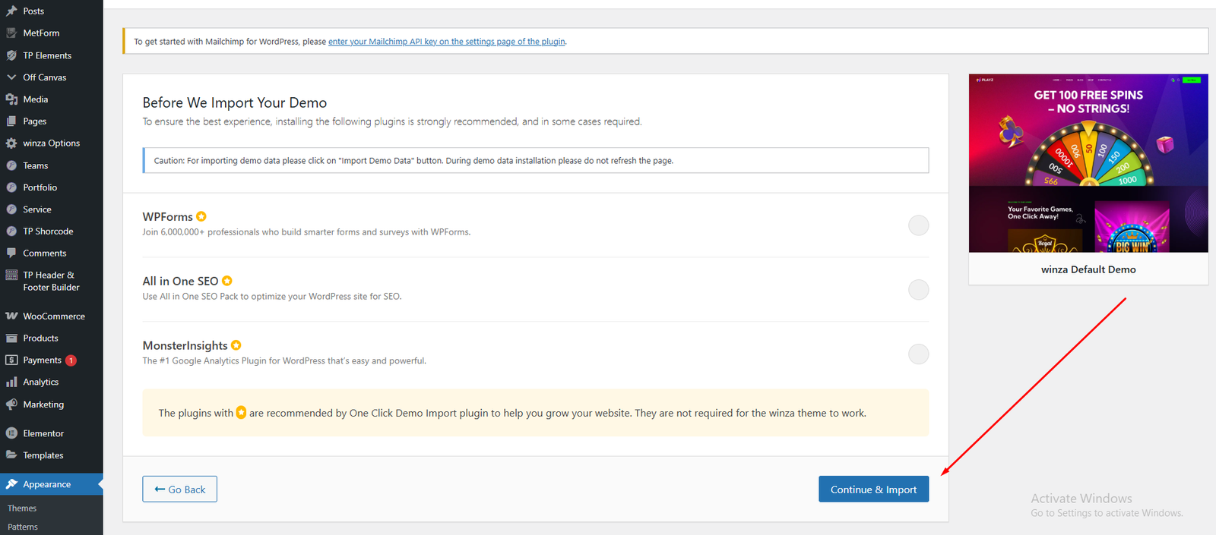Click the Products sidebar icon
Viewport: 1216px width, 535px height.
pyautogui.click(x=11, y=338)
